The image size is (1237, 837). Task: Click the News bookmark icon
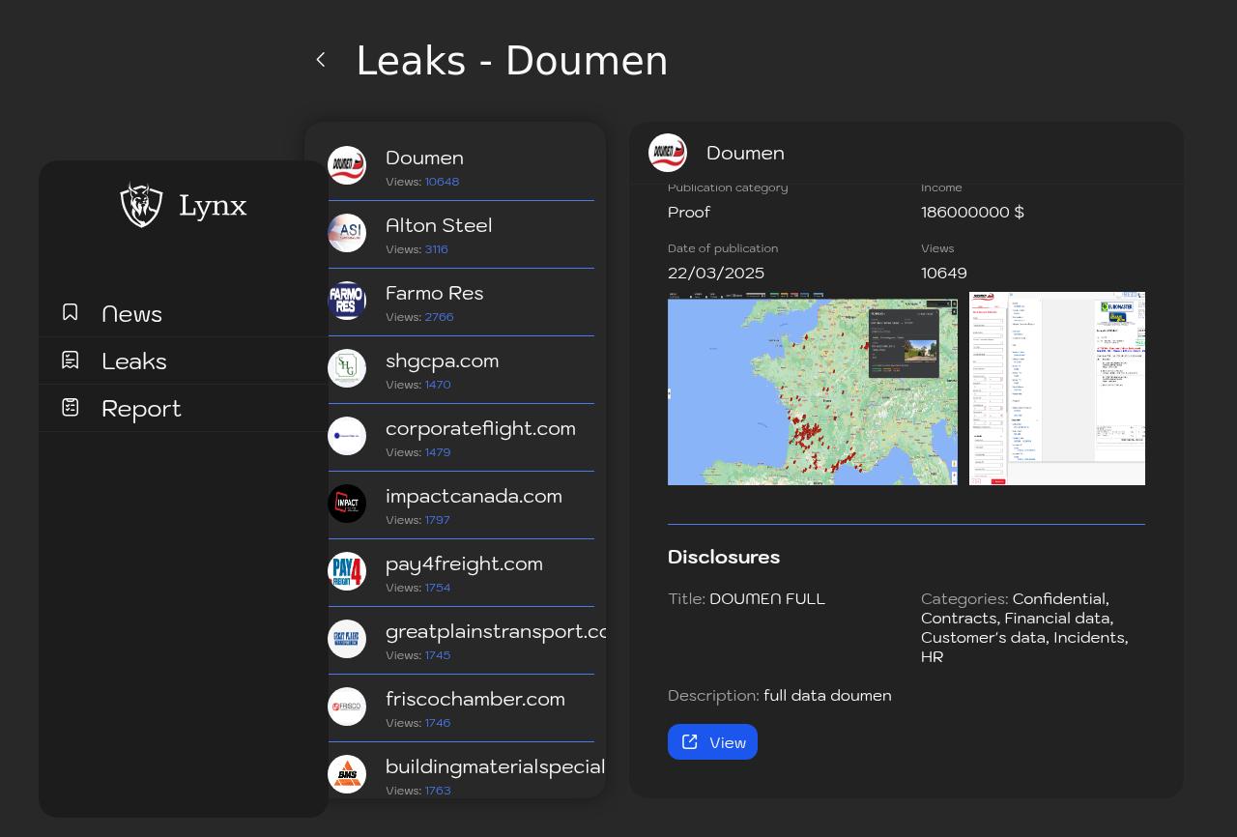point(71,312)
